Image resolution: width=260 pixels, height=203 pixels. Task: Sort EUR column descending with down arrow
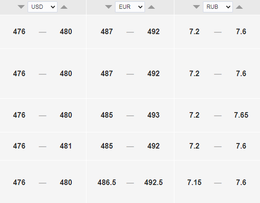pos(109,7)
